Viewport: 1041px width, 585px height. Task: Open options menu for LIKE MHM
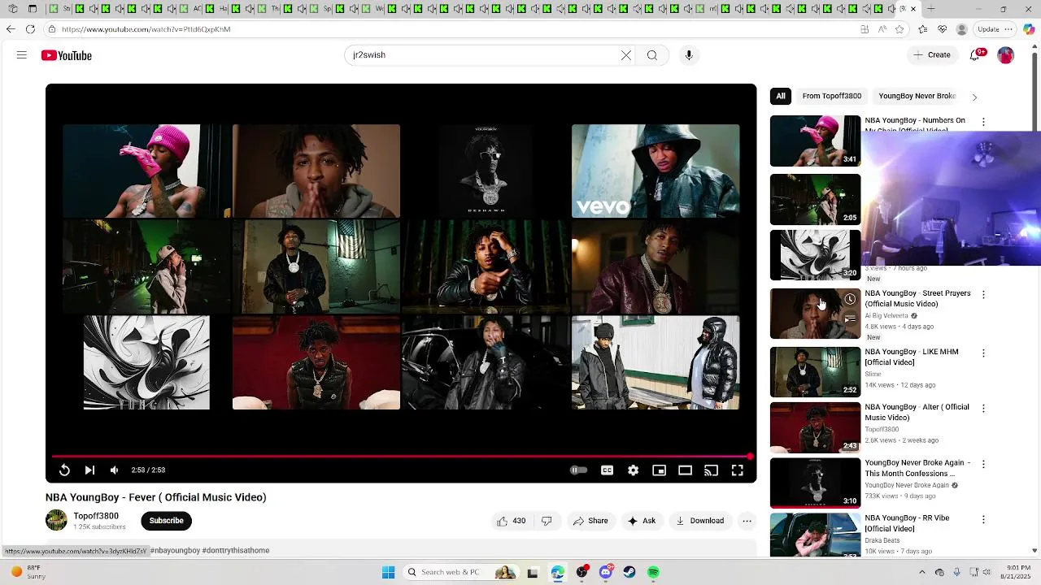click(983, 353)
